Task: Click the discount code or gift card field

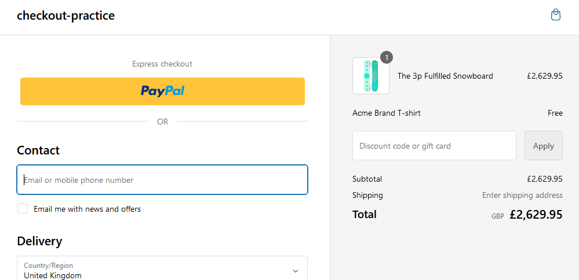Action: (434, 146)
